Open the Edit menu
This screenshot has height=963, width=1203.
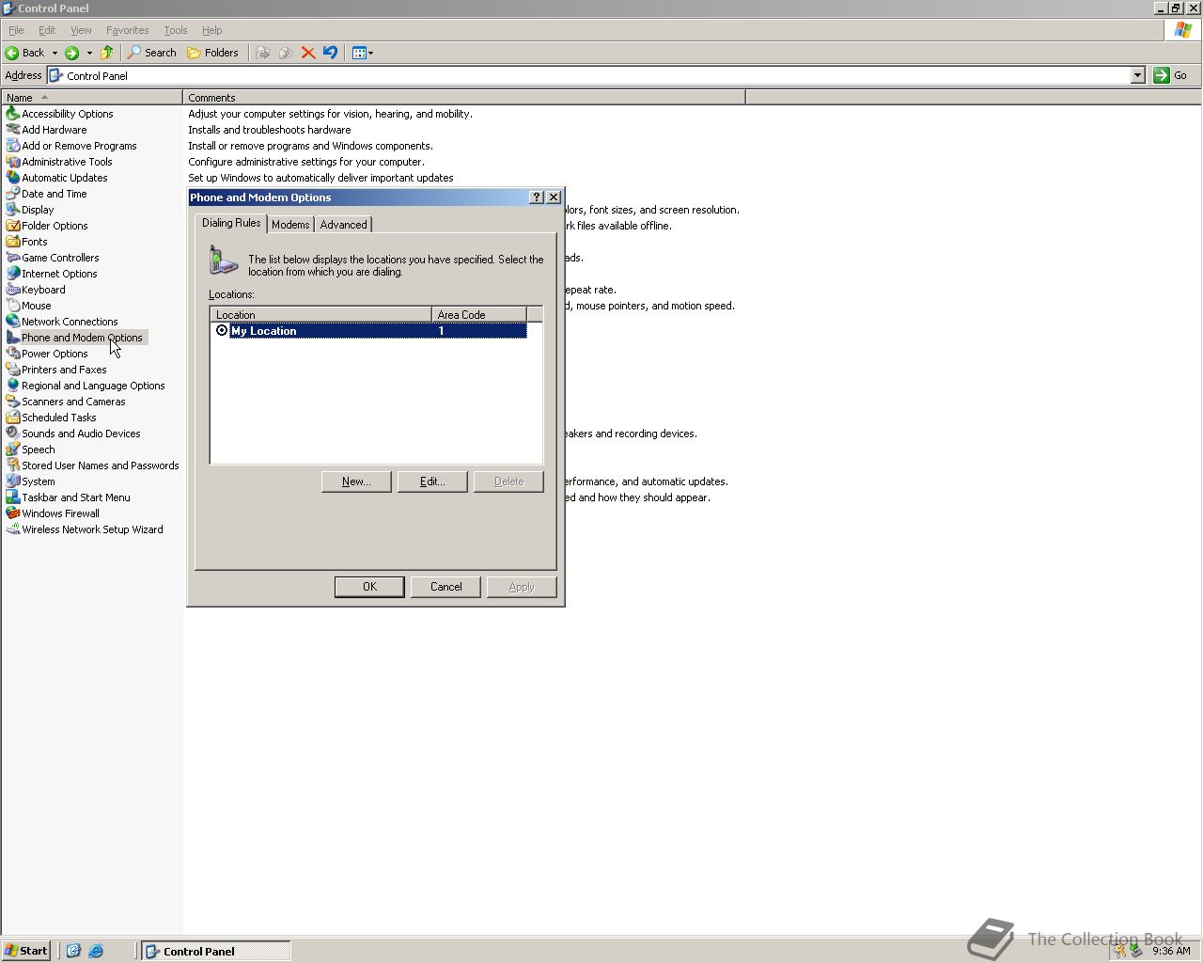[x=47, y=30]
